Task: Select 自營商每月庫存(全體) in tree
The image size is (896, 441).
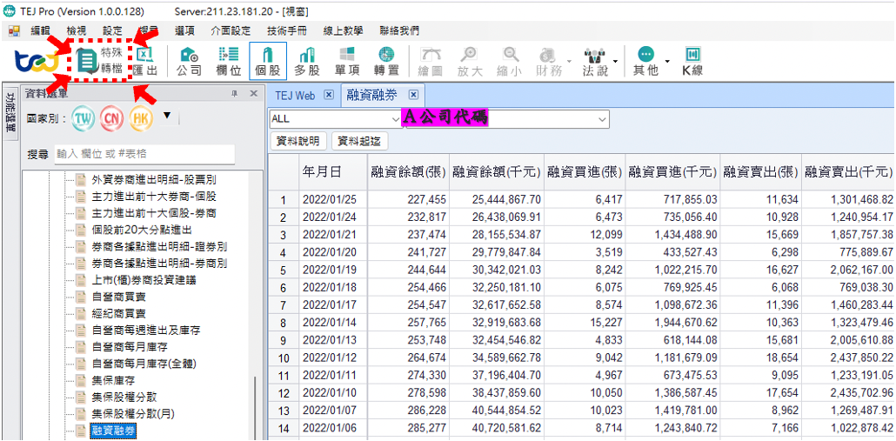Action: [x=144, y=364]
